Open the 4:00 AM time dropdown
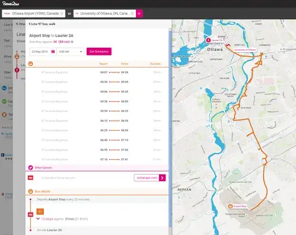This screenshot has width=296, height=235. point(70,52)
